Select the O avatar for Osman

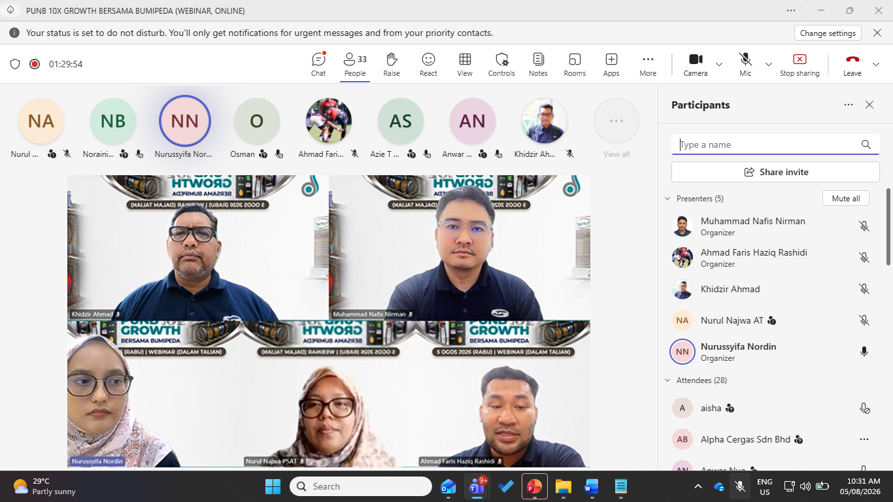coord(257,121)
